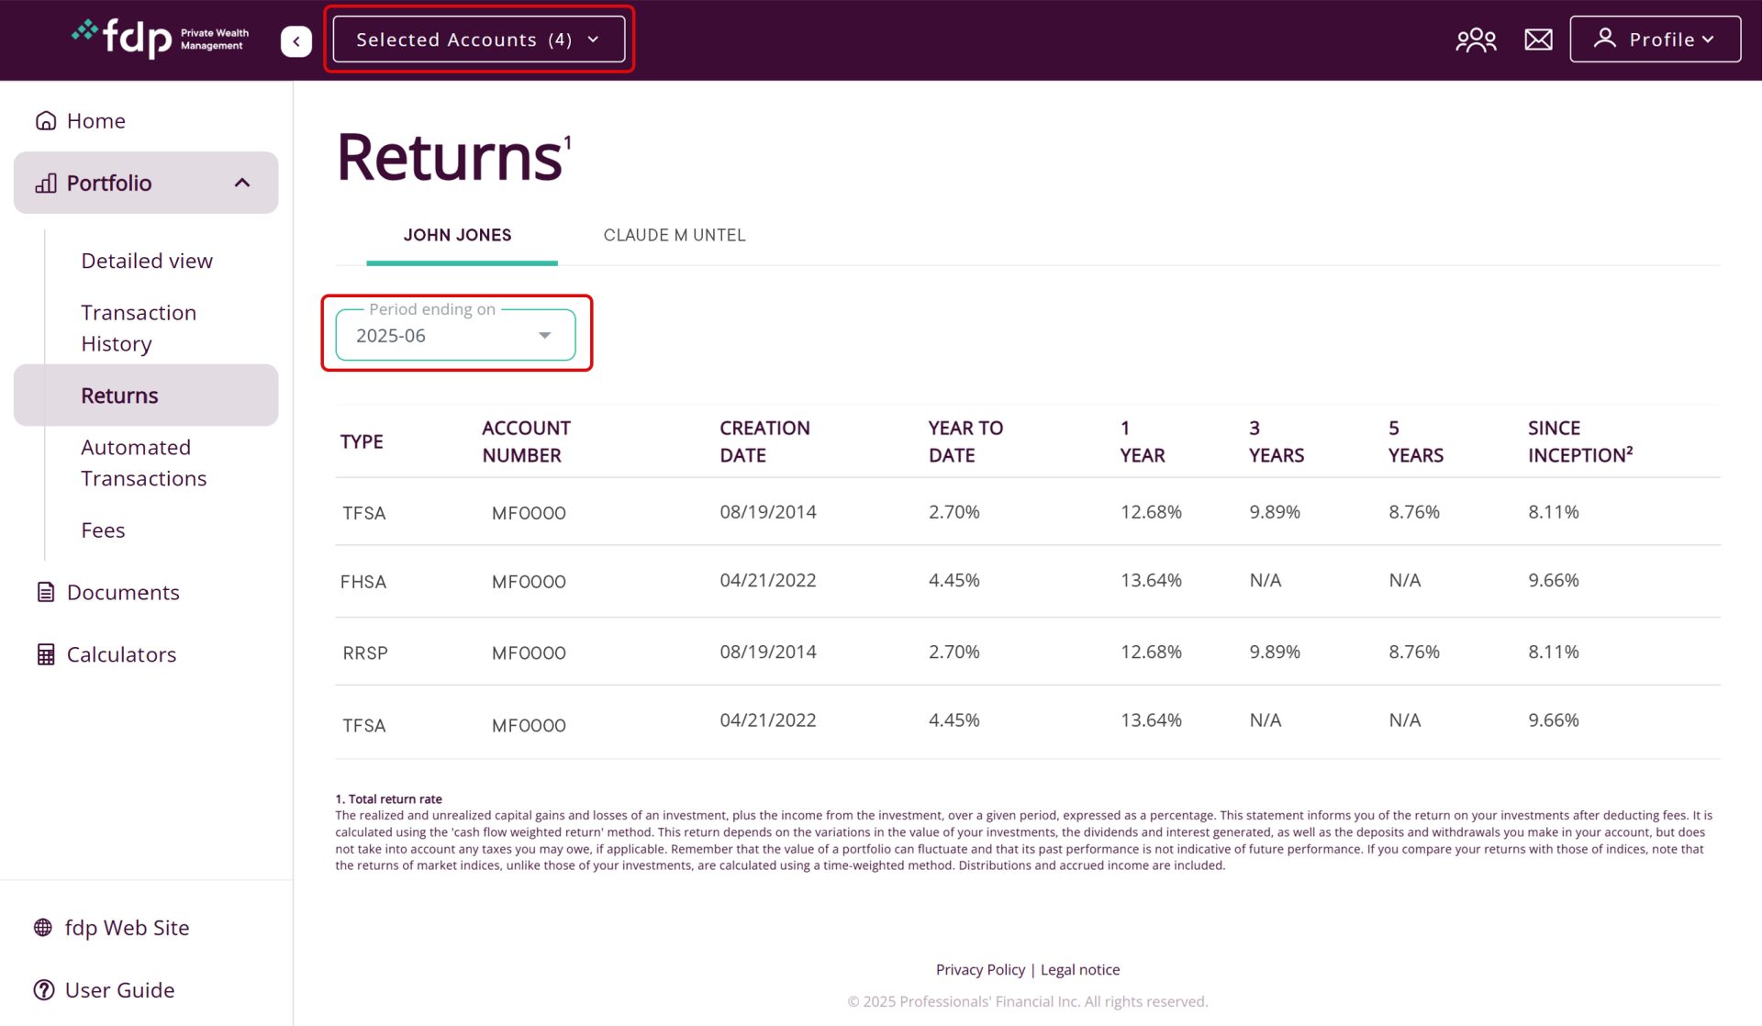The width and height of the screenshot is (1762, 1026).
Task: Click the globe icon next to fdp Web Site
Action: (42, 927)
